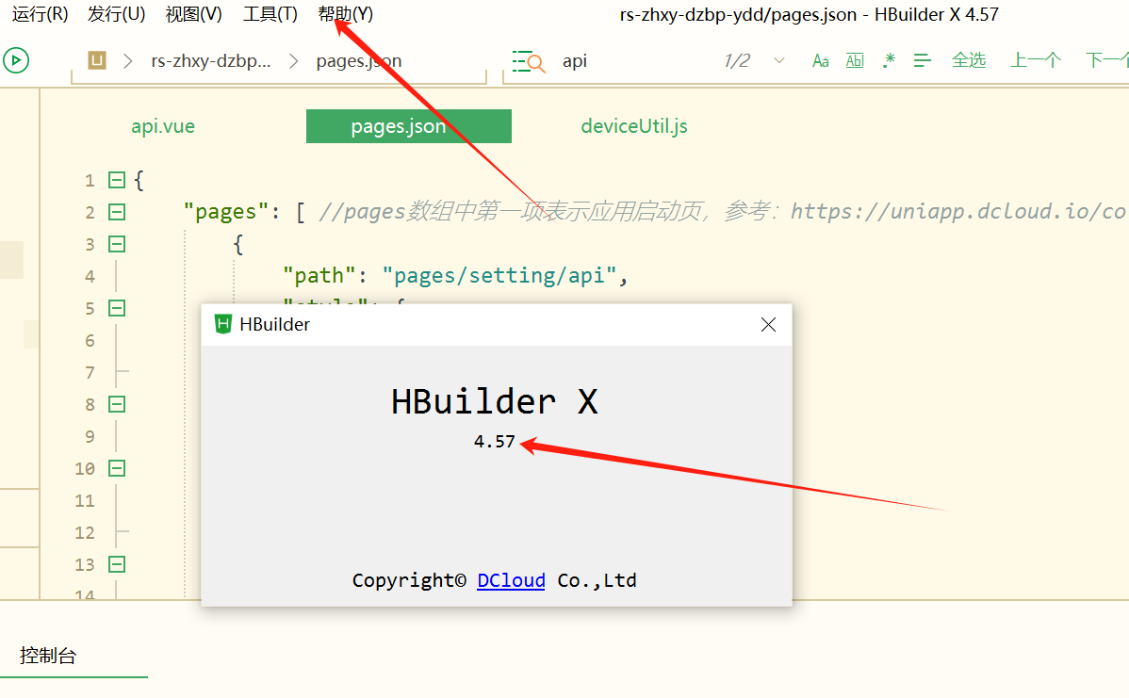Click version number 4.57 in dialog
The image size is (1129, 698).
point(494,441)
